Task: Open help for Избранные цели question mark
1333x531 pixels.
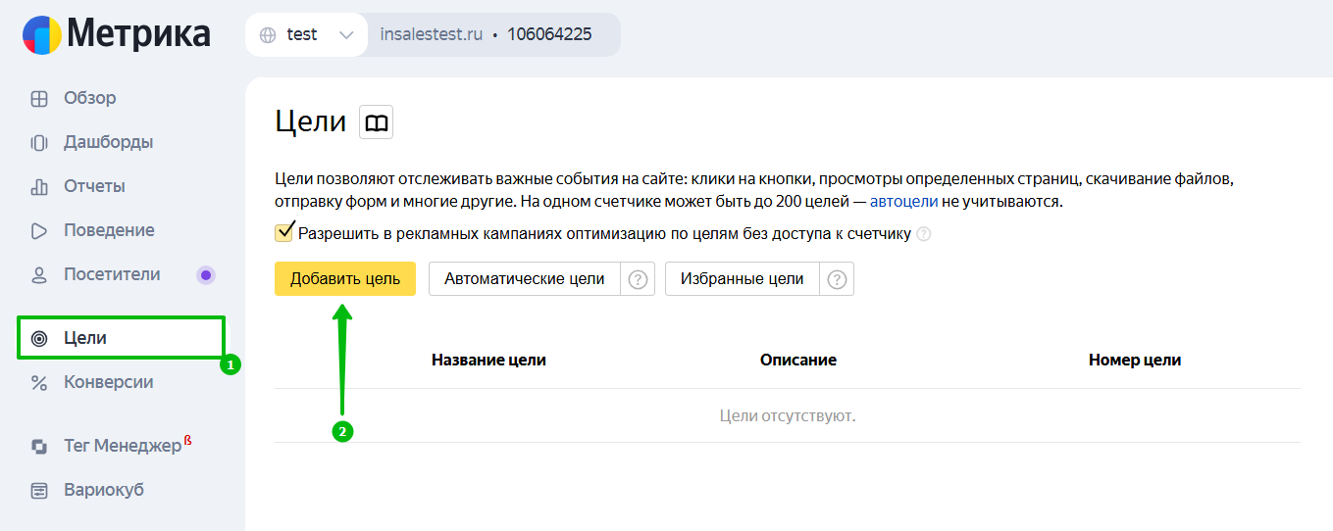Action: coord(837,279)
